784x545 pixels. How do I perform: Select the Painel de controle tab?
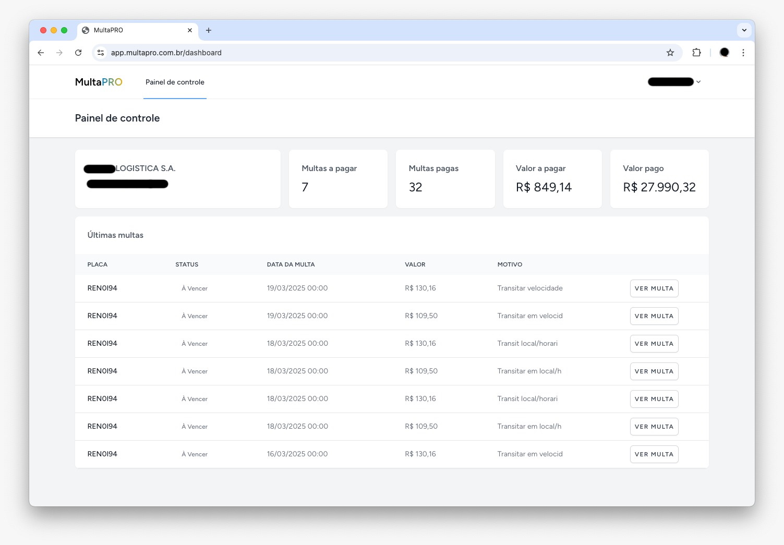click(x=175, y=82)
